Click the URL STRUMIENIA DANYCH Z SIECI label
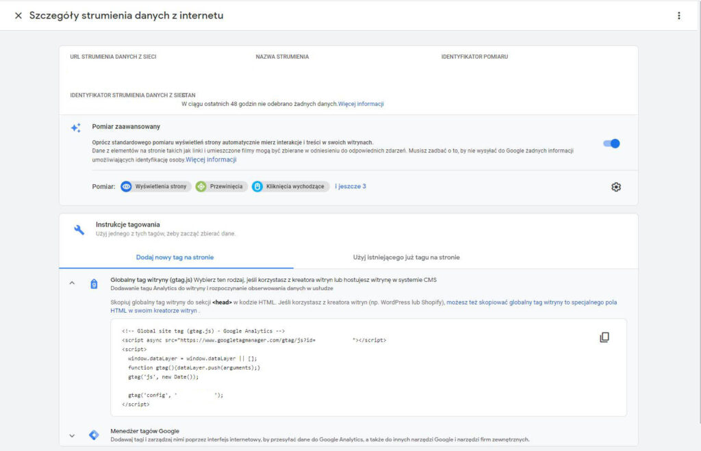701x451 pixels. 113,57
